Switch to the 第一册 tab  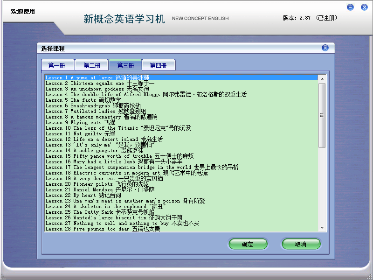pos(58,65)
